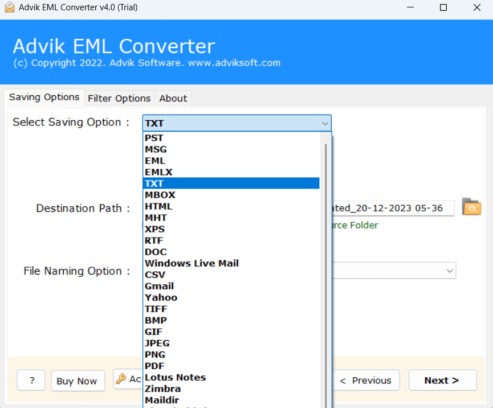Select Zimbra from the list

231,389
